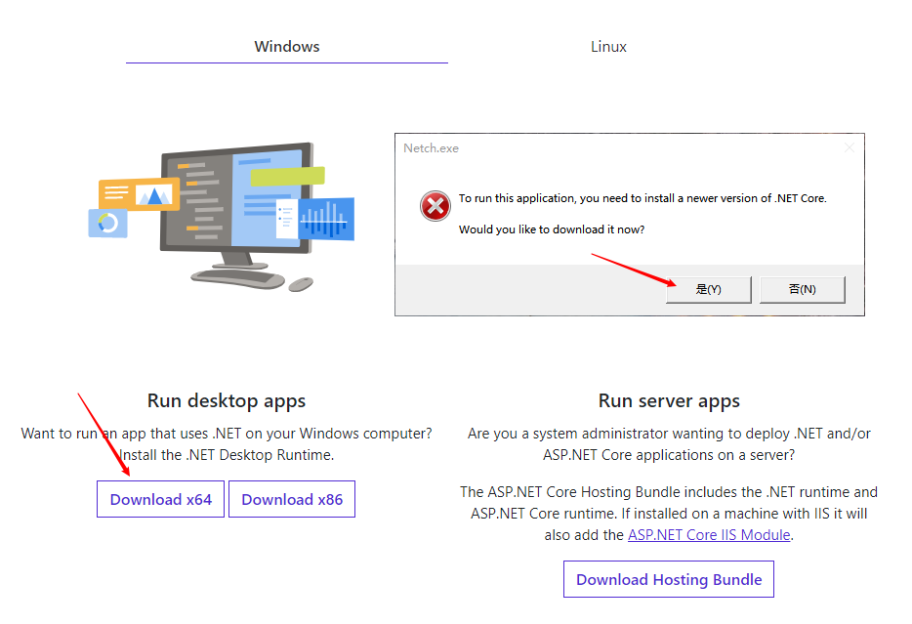Switch to the Windows tab
The width and height of the screenshot is (912, 624).
click(x=286, y=47)
